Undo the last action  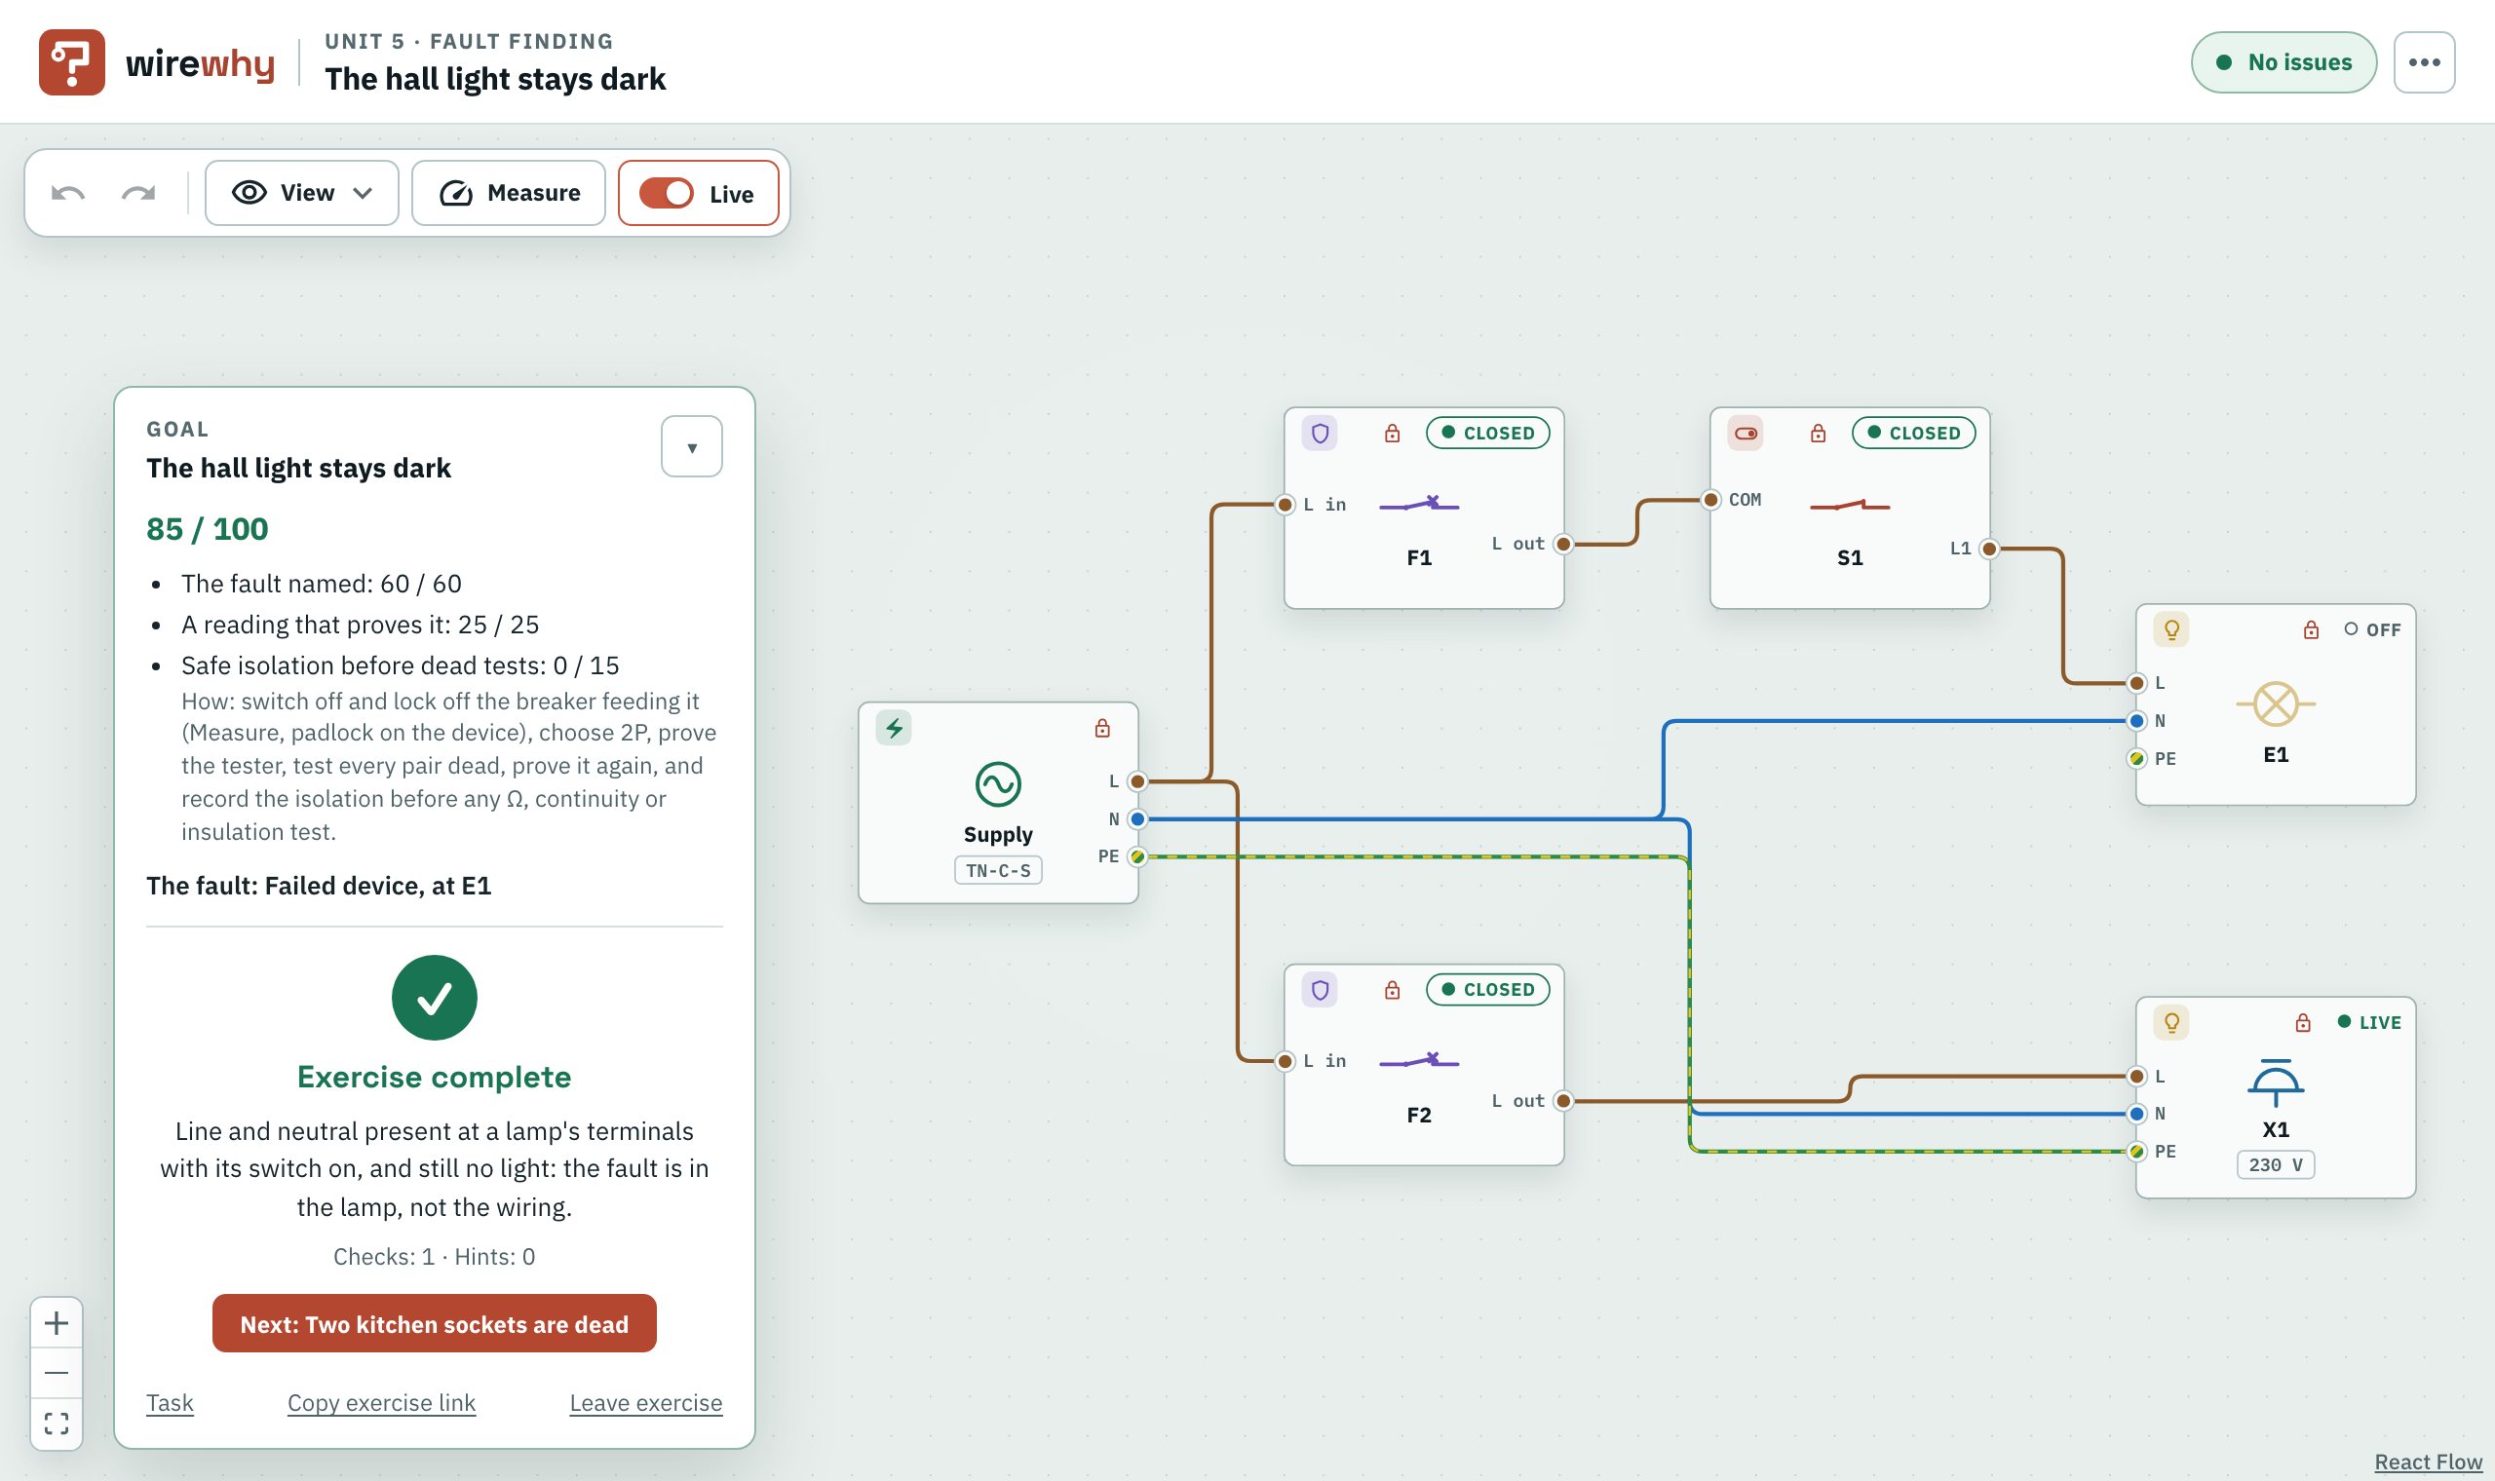coord(68,193)
